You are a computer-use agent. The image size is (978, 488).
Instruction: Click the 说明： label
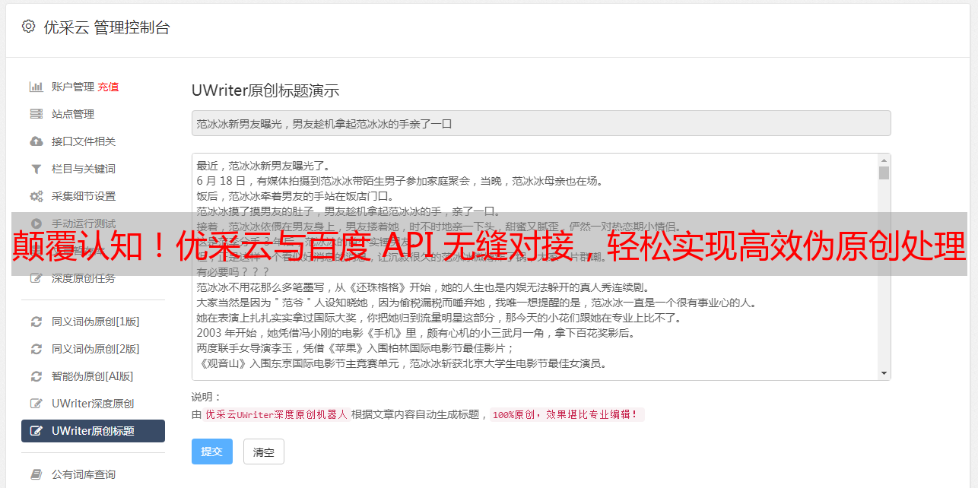pos(207,397)
